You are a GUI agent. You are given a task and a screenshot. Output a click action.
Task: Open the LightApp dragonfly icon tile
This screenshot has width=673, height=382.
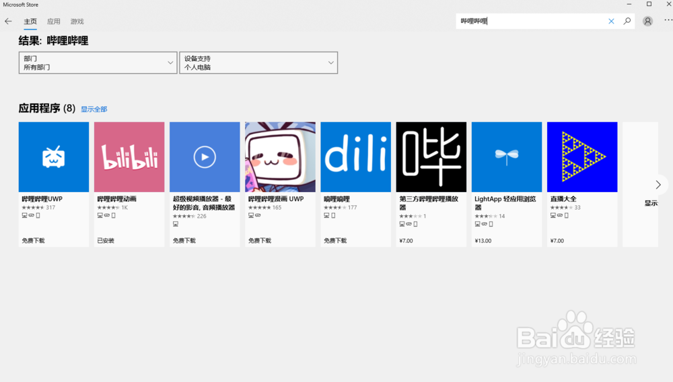507,156
